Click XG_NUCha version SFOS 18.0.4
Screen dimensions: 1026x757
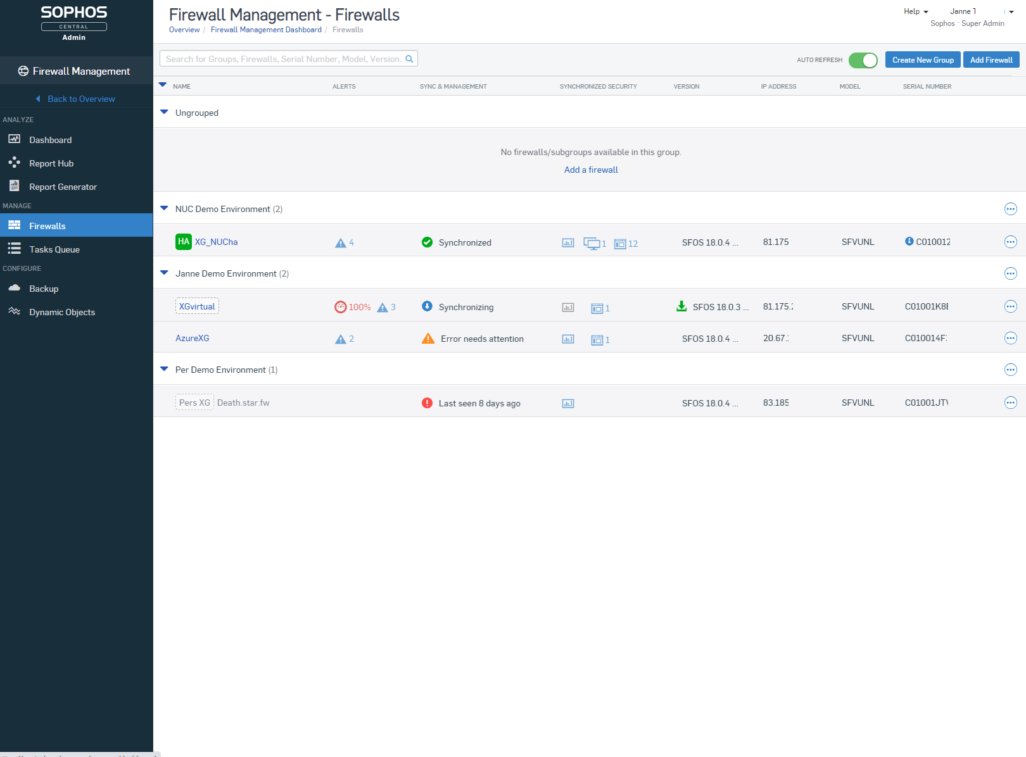pyautogui.click(x=710, y=242)
